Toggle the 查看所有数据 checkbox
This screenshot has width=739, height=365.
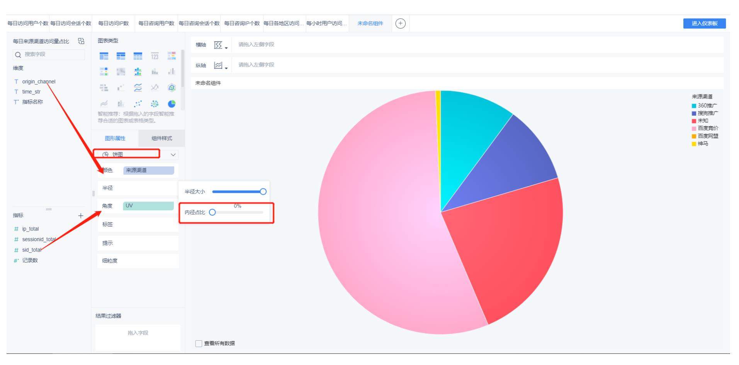(x=199, y=343)
